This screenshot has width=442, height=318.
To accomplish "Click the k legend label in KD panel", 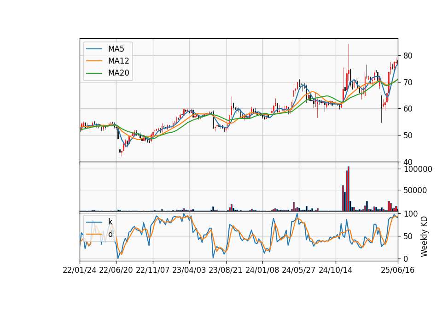I will click(110, 222).
